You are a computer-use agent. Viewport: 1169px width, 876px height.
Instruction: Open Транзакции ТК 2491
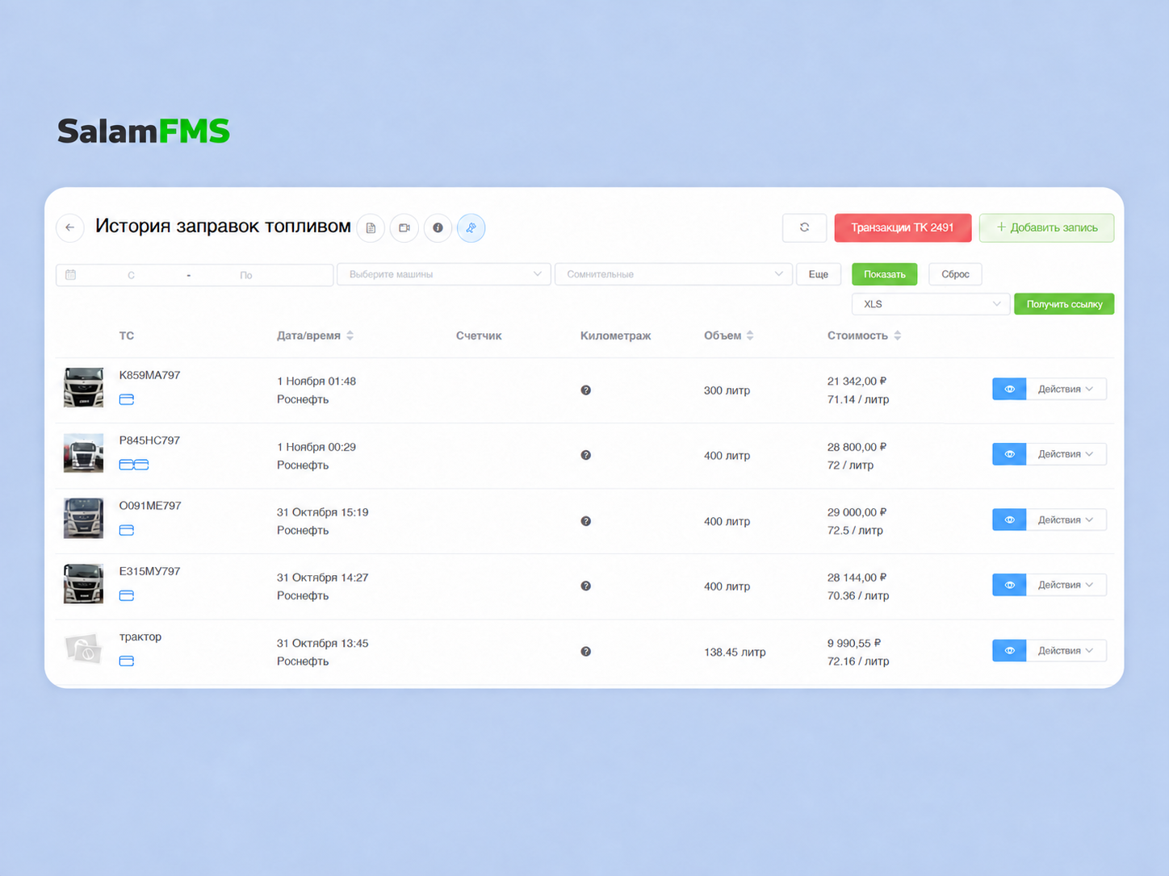903,227
